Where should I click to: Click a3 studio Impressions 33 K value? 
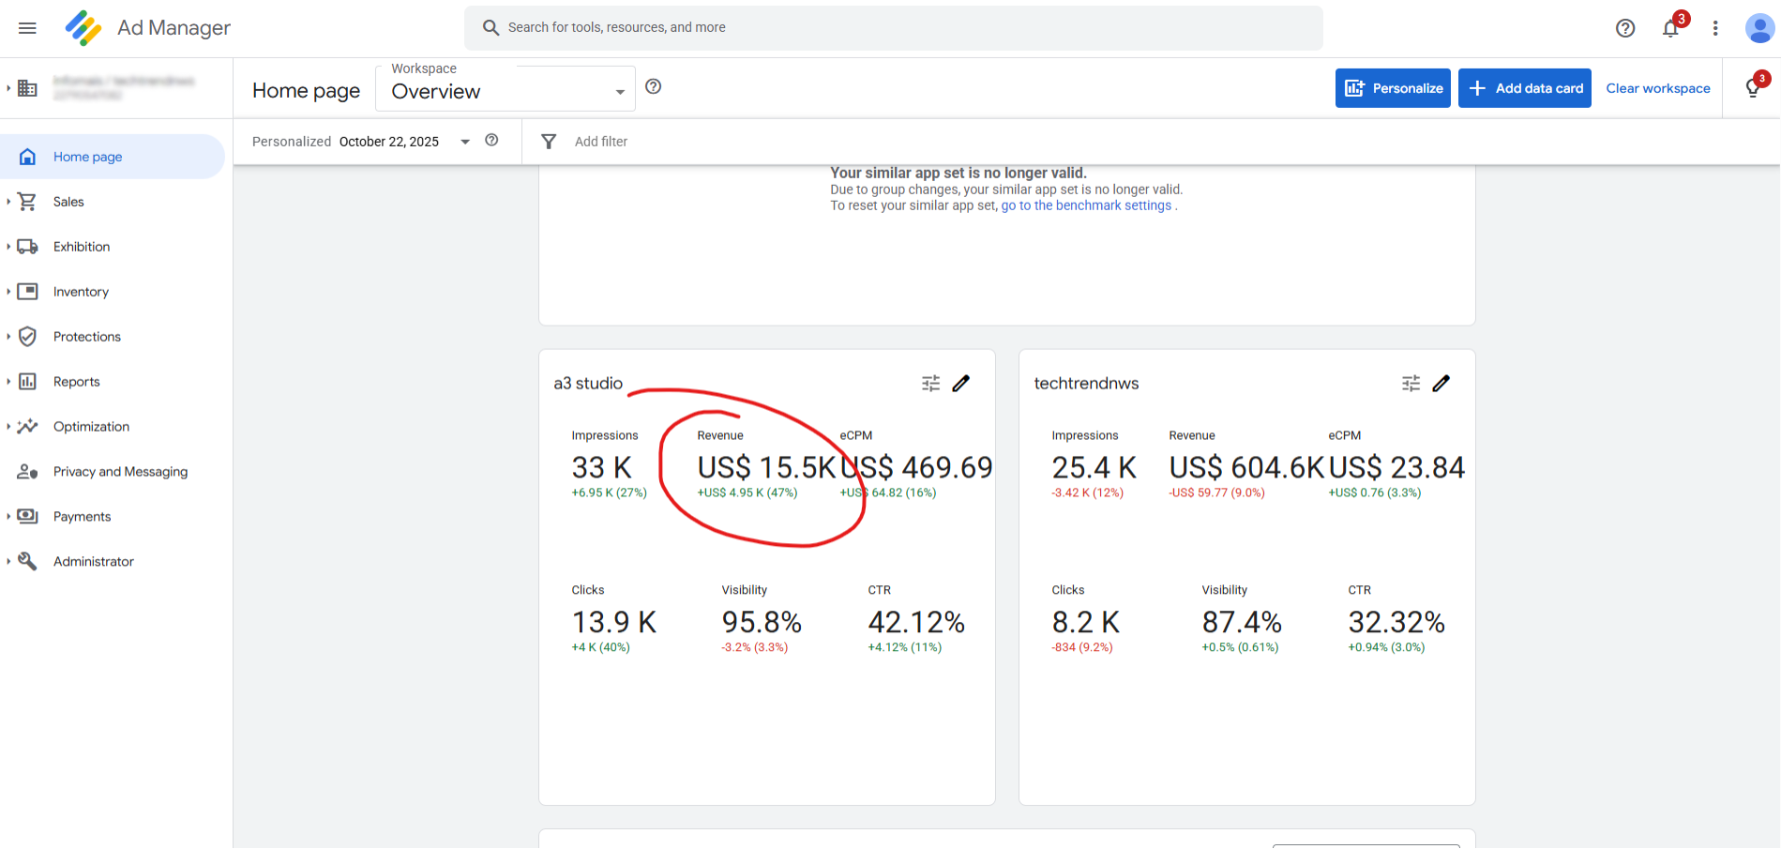coord(602,467)
